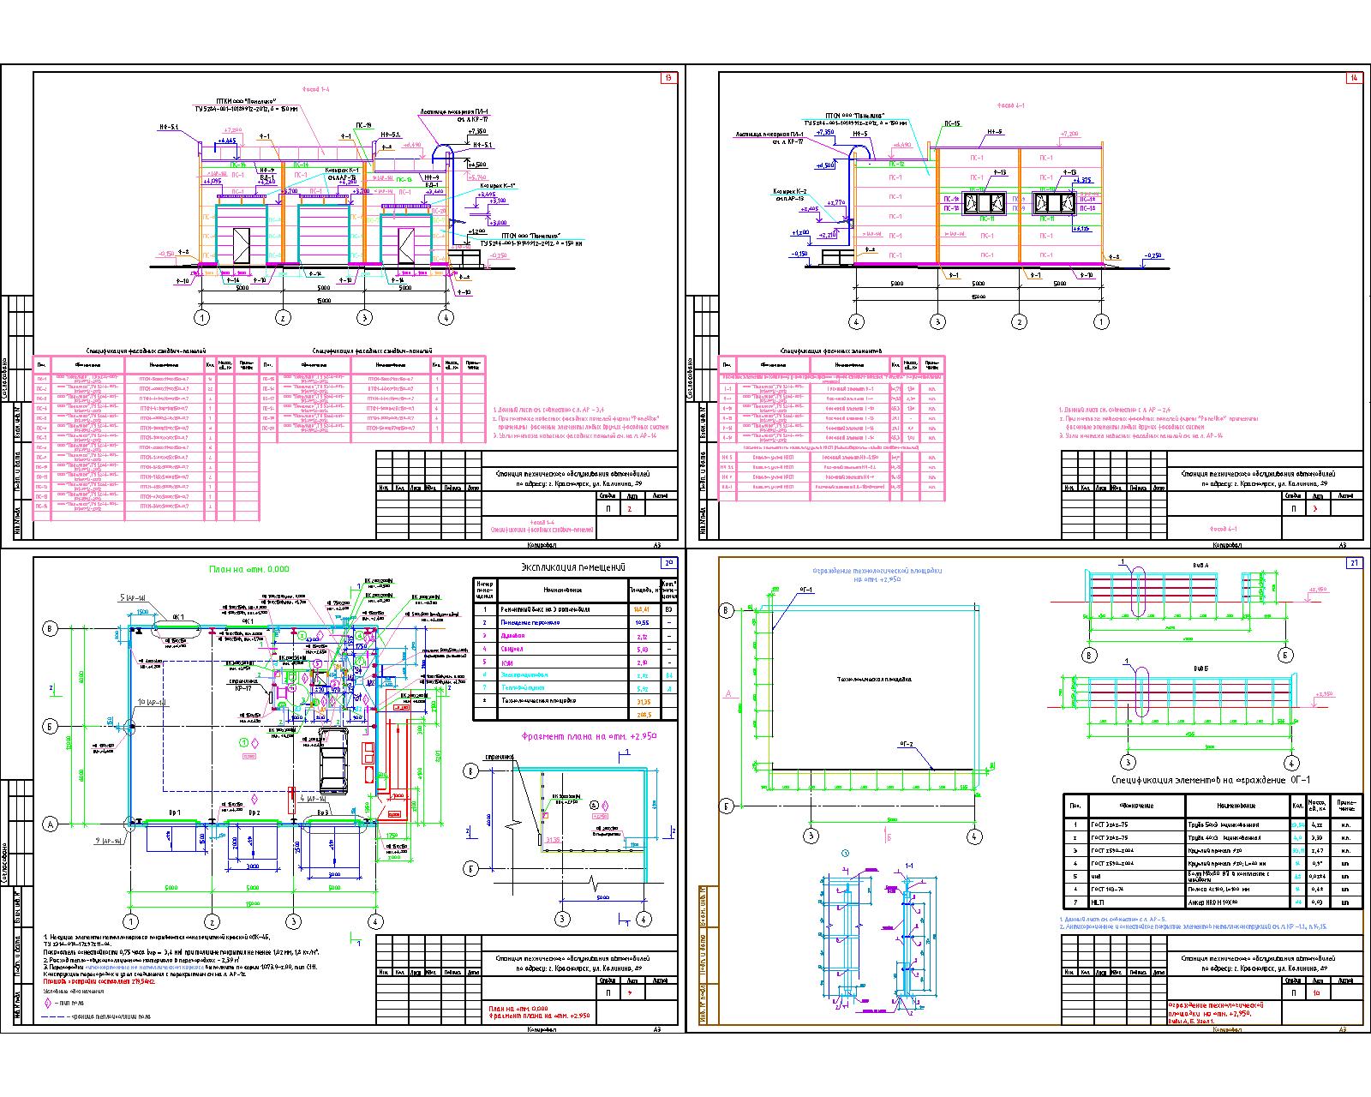Click the "Вид А" view label
Viewport: 1371px width, 1097px height.
point(1200,566)
